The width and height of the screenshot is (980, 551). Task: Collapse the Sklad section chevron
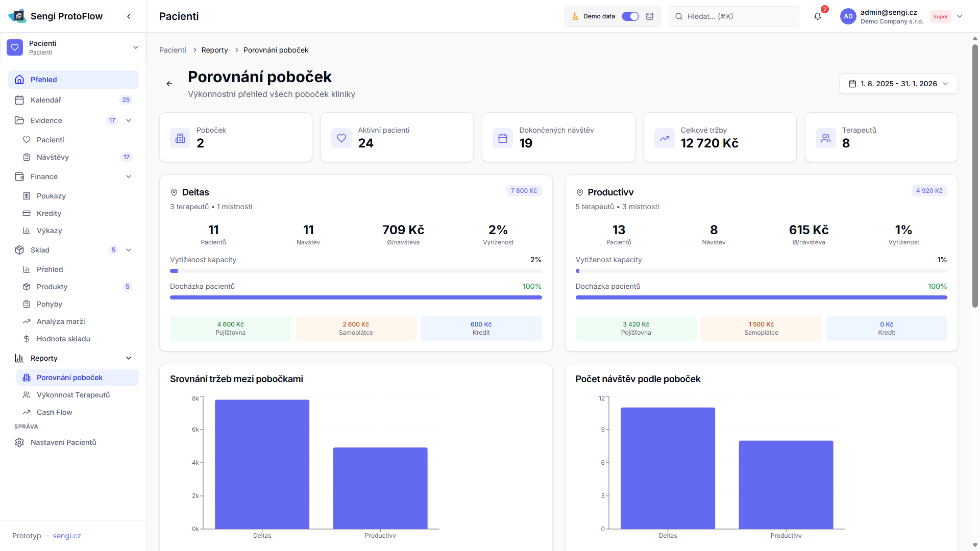pos(129,250)
